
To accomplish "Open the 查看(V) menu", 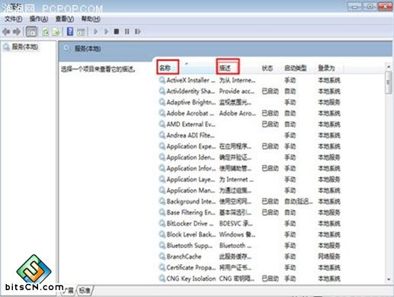I will pyautogui.click(x=65, y=19).
